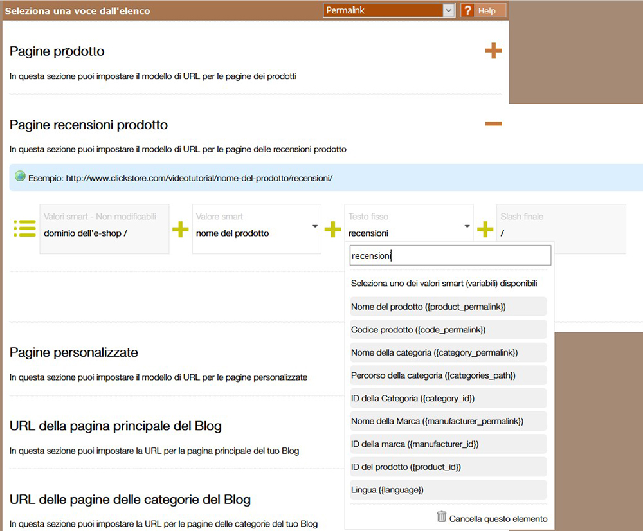
Task: Click the Pagine prodotto heading
Action: coord(57,51)
